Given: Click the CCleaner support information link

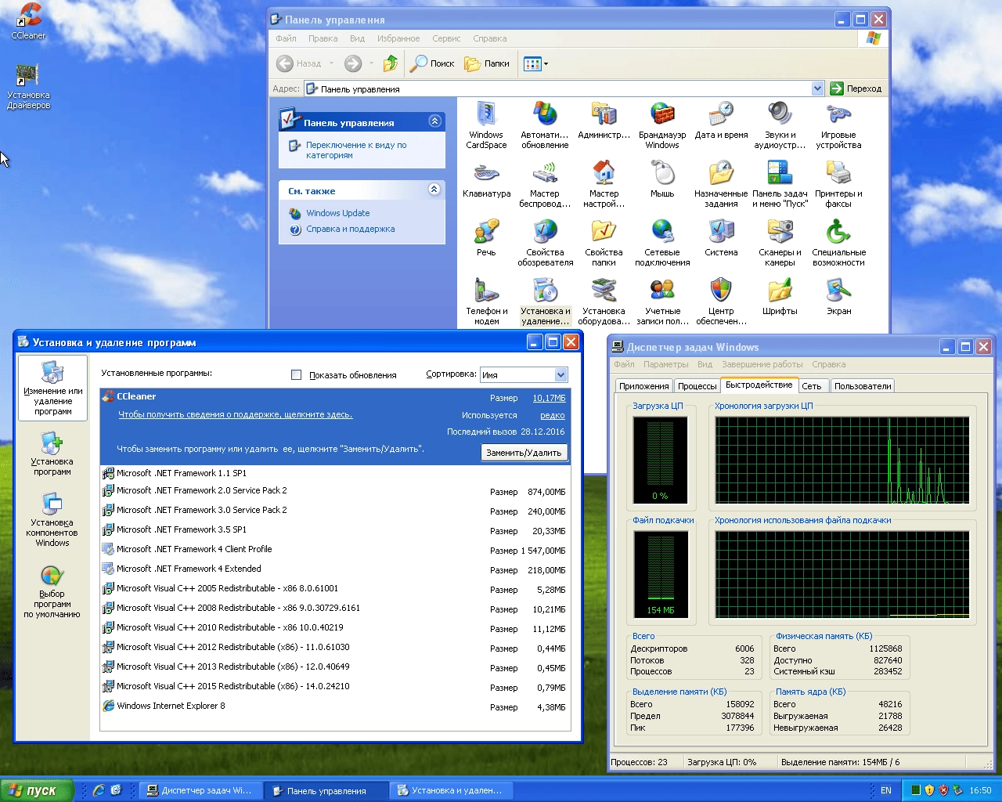Looking at the screenshot, I should tap(235, 415).
